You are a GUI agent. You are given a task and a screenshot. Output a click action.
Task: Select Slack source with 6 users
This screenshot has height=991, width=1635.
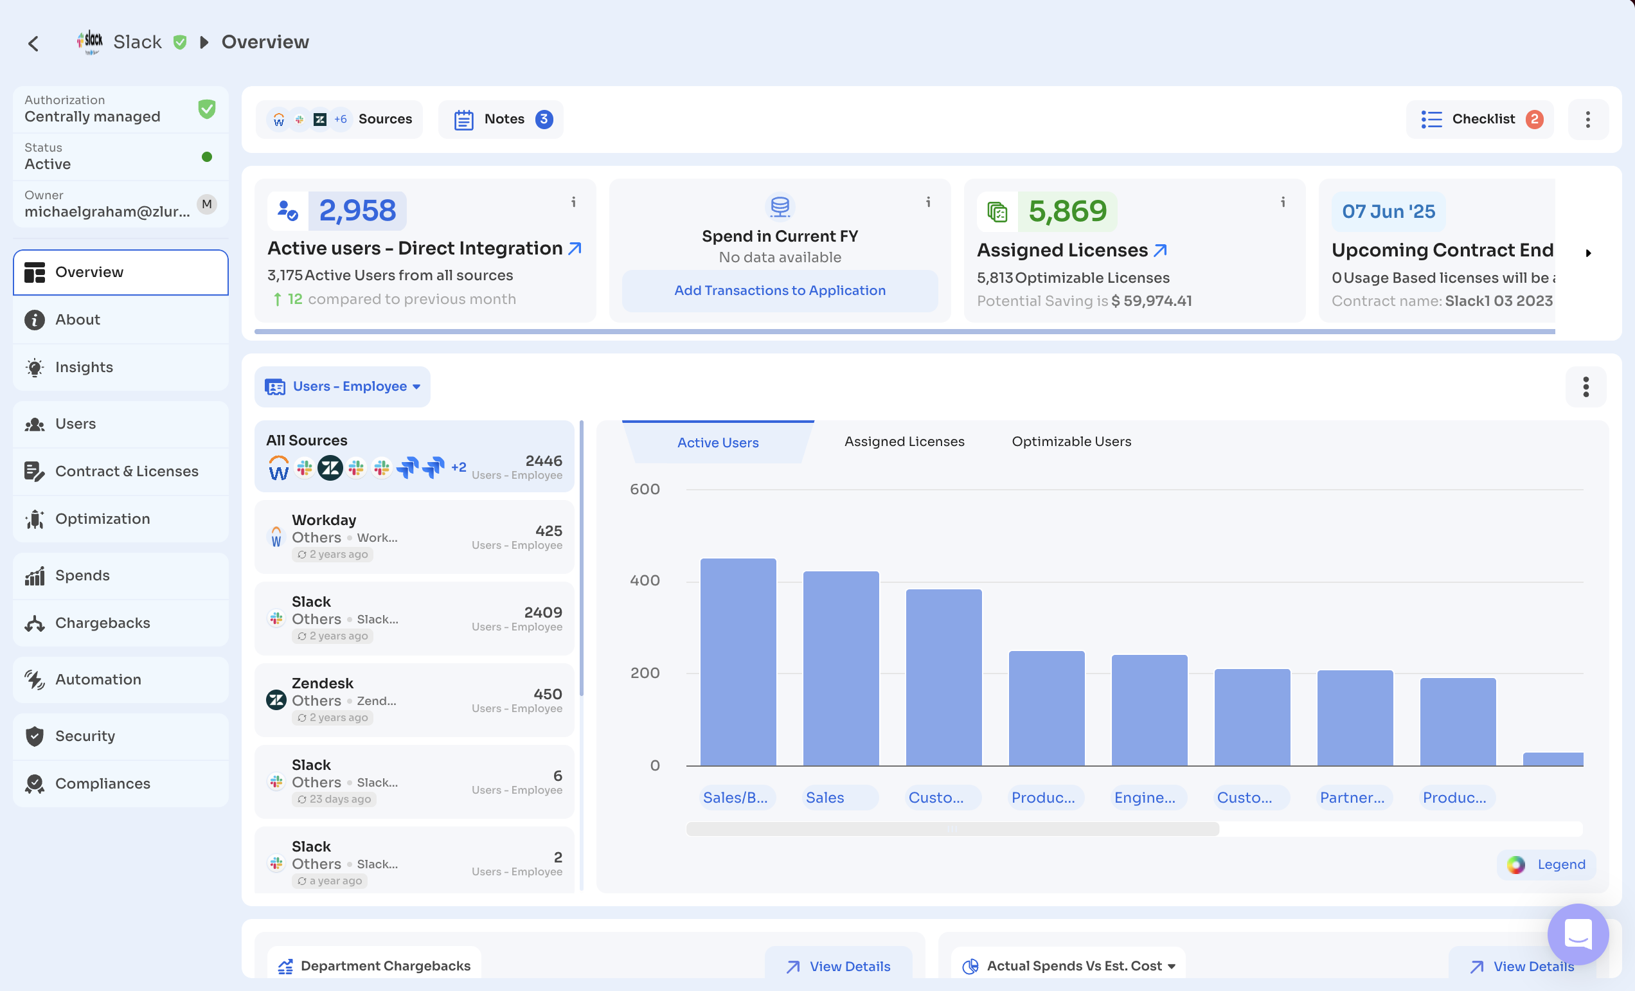point(415,782)
